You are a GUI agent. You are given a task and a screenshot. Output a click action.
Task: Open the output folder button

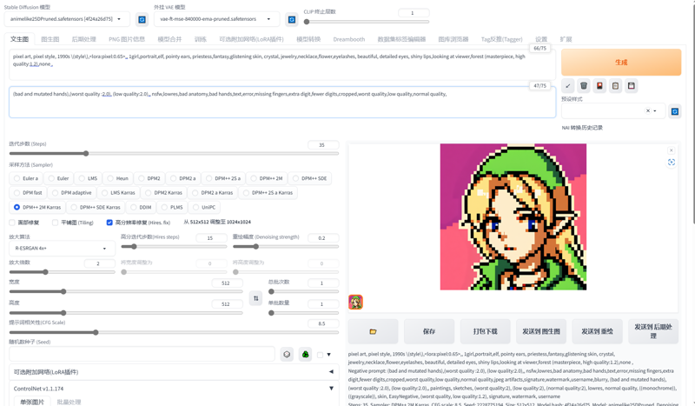point(373,331)
